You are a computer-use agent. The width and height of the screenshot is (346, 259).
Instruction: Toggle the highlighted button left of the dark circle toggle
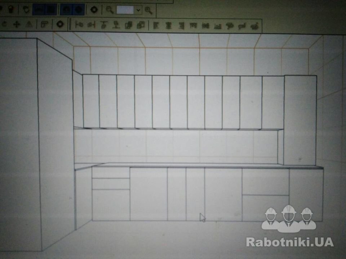66,10
